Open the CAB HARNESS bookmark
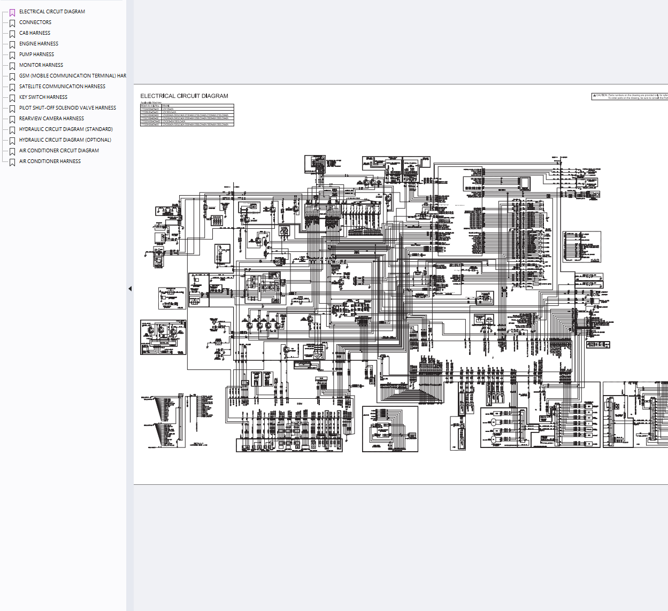This screenshot has height=611, width=668. click(x=35, y=33)
